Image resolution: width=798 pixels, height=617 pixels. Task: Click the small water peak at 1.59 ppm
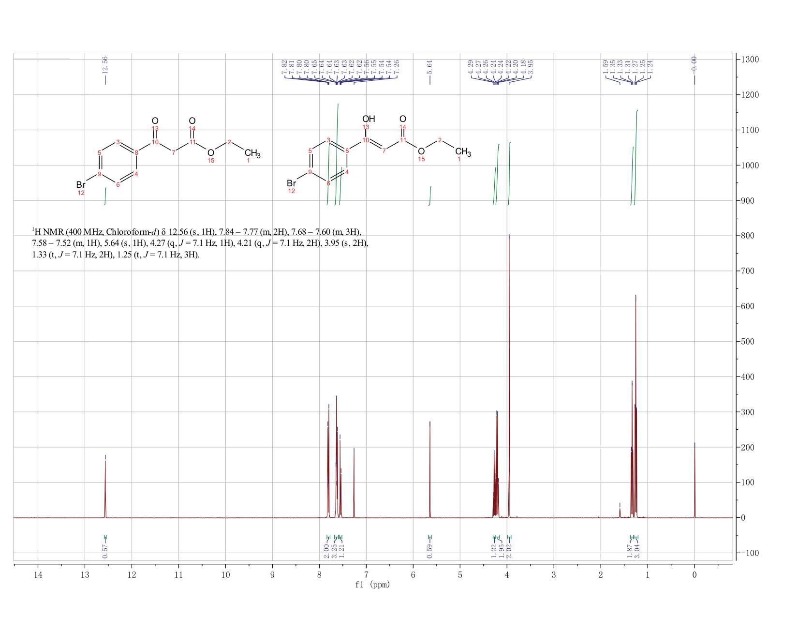point(620,512)
